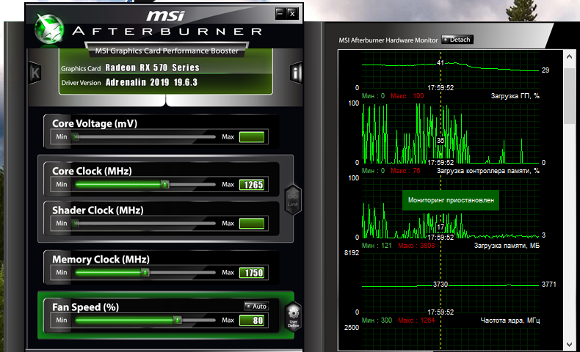The width and height of the screenshot is (580, 352).
Task: Click MSI Graphics Card Performance Booster banner
Action: (167, 51)
